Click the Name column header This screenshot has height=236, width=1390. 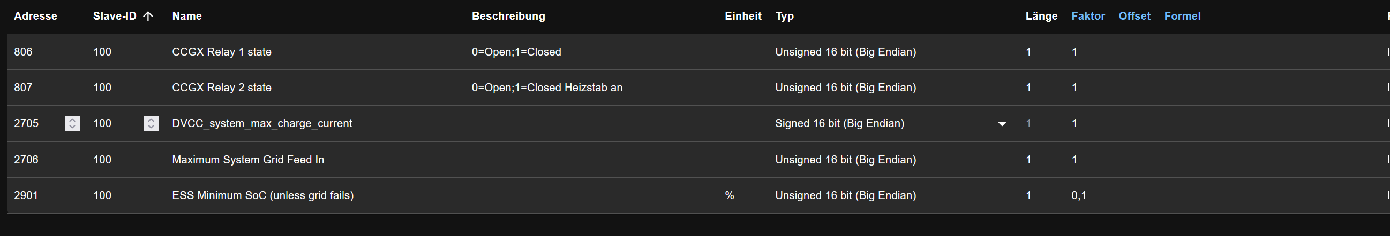[x=187, y=16]
